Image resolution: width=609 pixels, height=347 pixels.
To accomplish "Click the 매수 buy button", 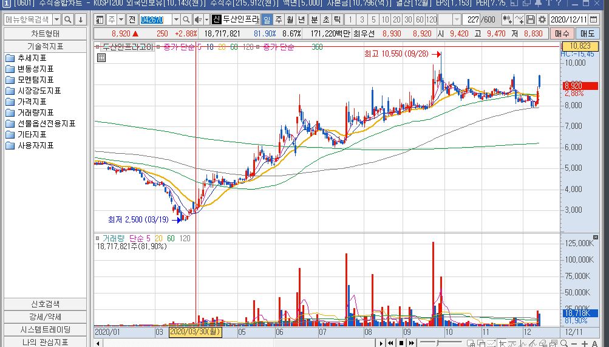I will coord(562,34).
